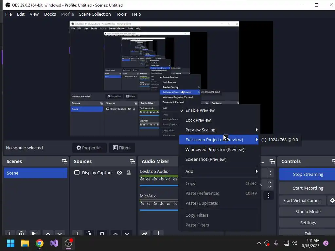Screen dimensions: 335x251
Task: Show hidden tray icons chevron
Action: [x=259, y=243]
